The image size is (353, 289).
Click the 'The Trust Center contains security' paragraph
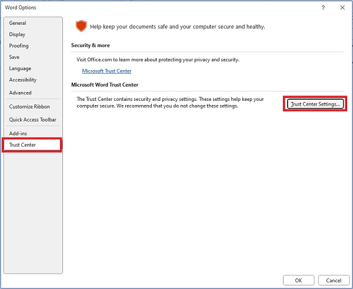coord(170,103)
